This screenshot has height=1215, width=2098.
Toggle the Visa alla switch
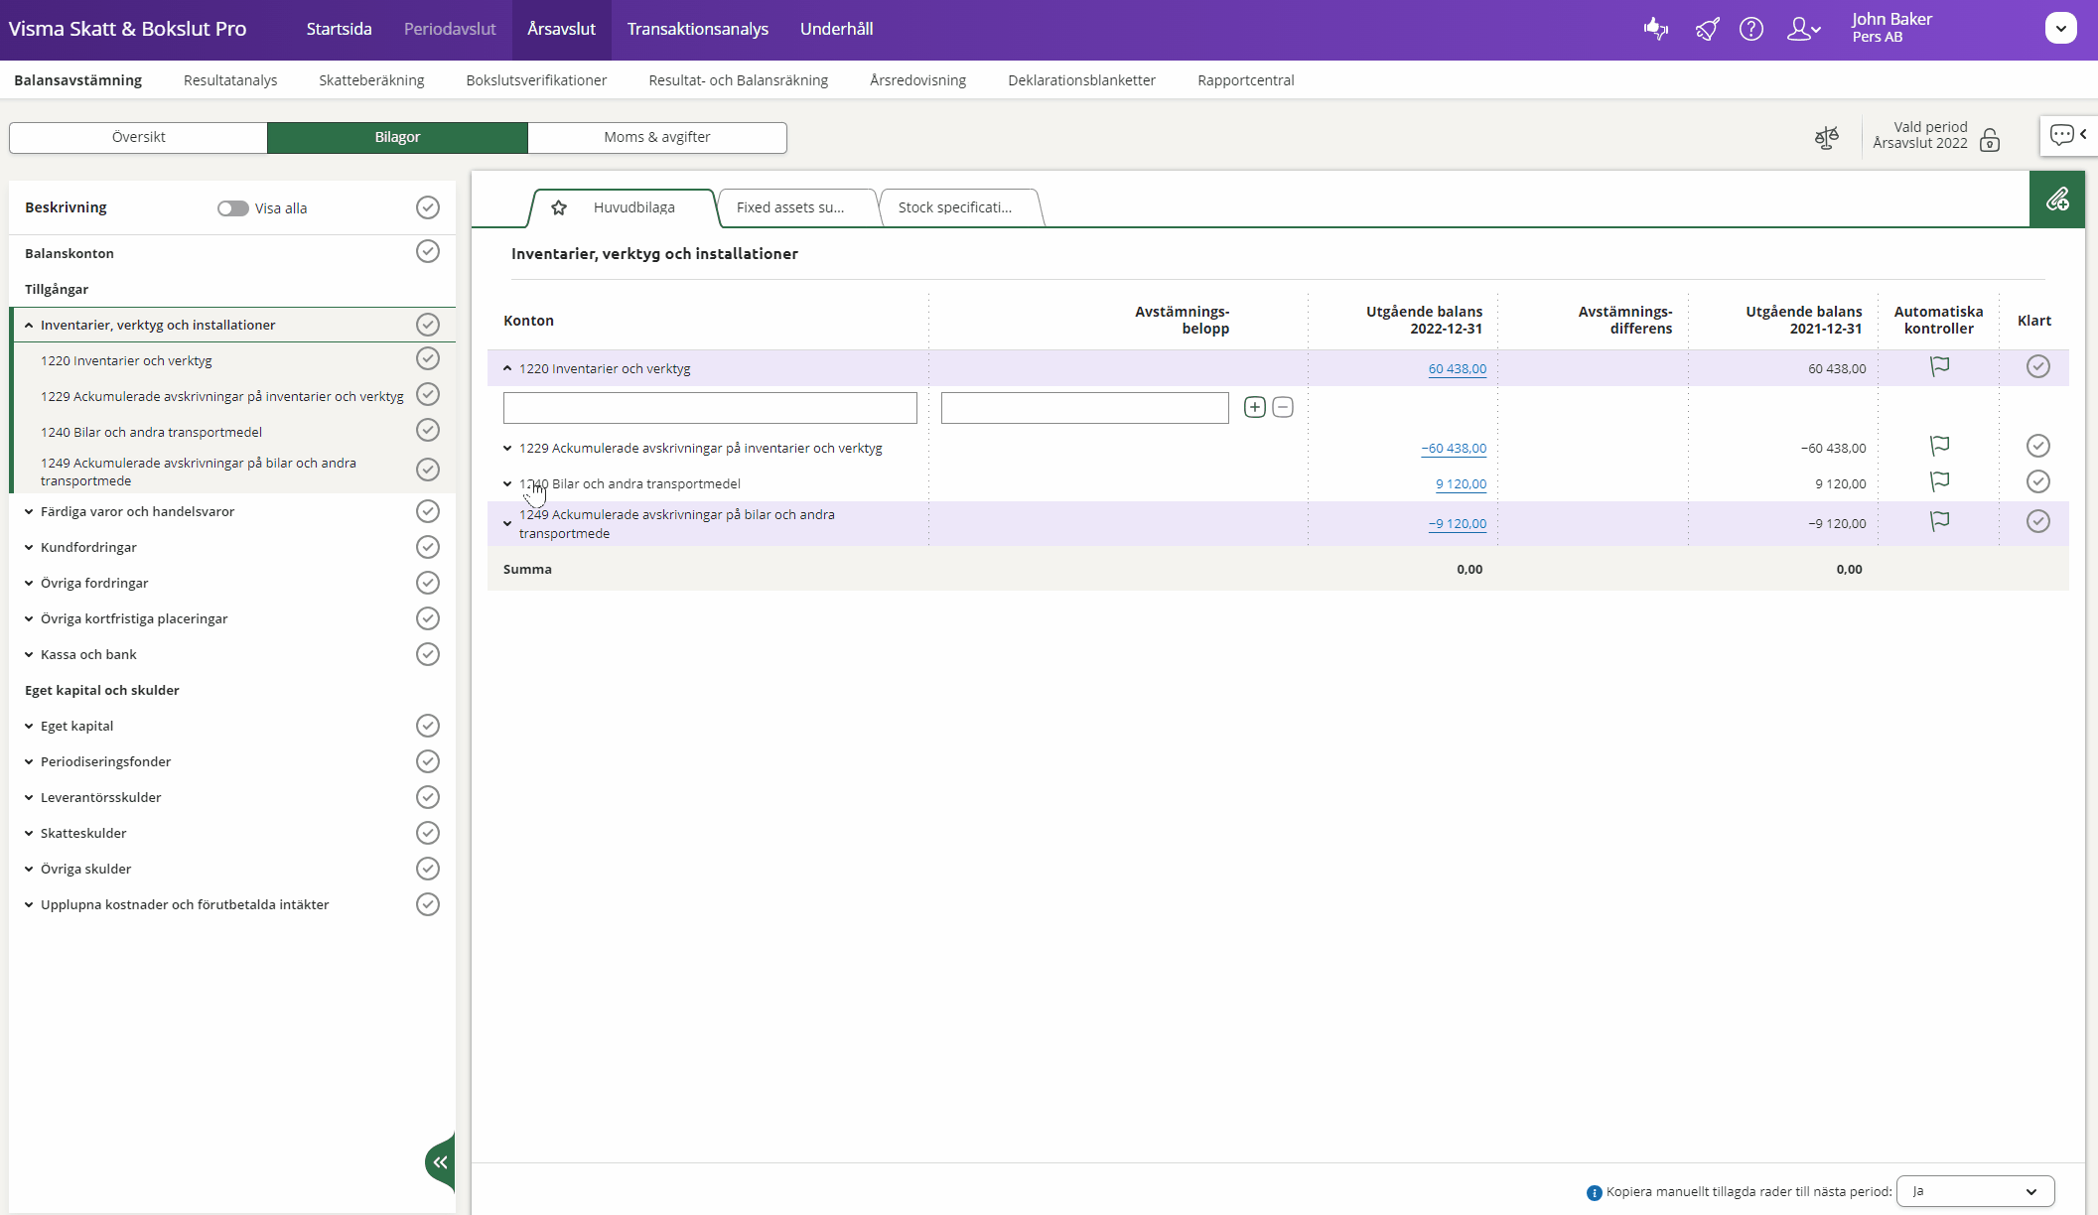click(x=232, y=208)
